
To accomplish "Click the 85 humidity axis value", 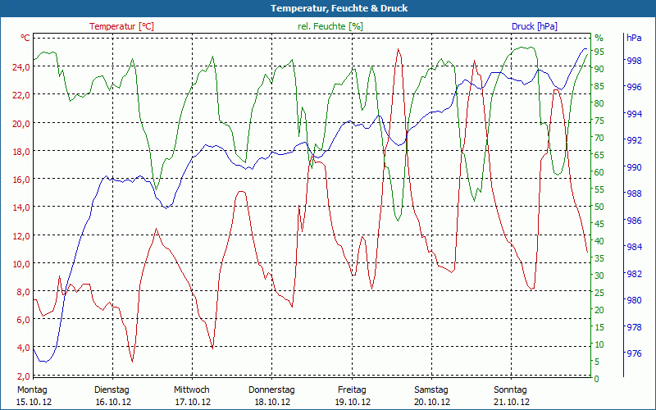I will click(x=599, y=87).
